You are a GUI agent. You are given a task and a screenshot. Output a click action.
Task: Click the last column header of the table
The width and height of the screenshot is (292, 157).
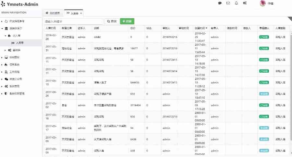[280, 28]
